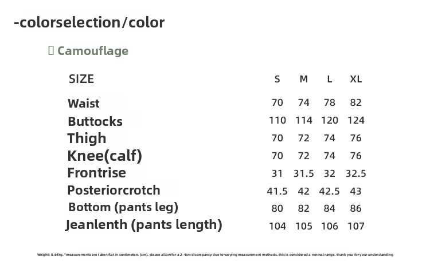Screen dimensions: 430x273
Task: Click the measurement disclaimer footnote text
Action: [215, 255]
